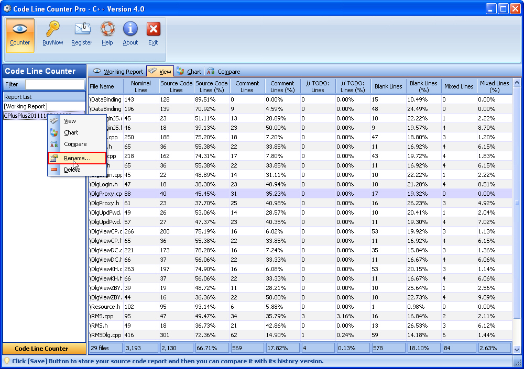Viewport: 524px width, 369px height.
Task: Click the Rename icon in context menu
Action: coord(54,158)
